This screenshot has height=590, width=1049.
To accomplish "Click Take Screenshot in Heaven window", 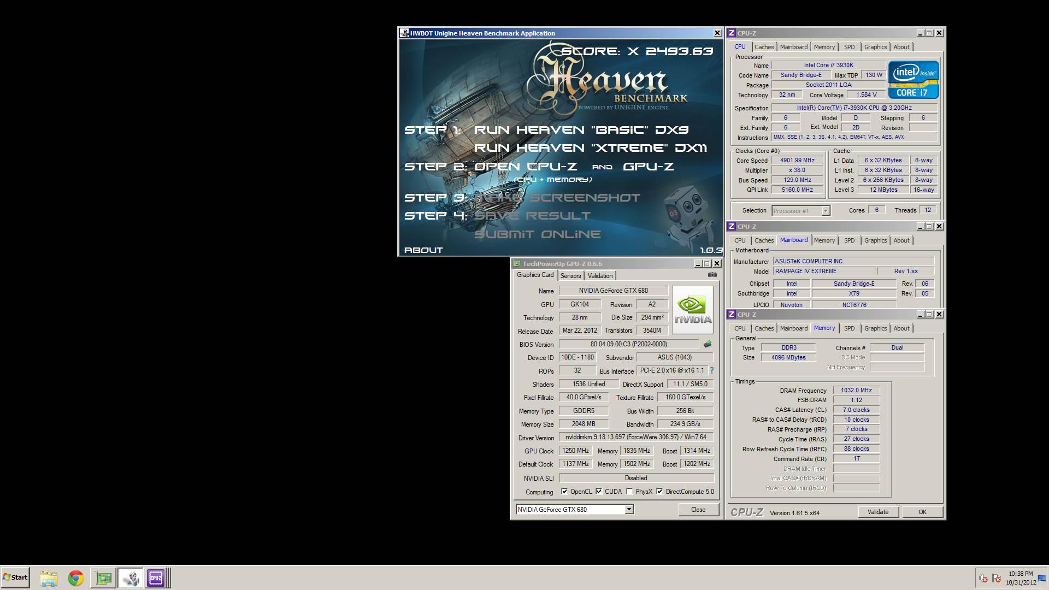I will point(557,198).
